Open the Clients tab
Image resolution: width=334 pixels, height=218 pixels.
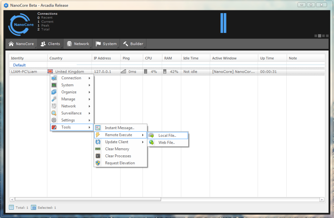(50, 44)
